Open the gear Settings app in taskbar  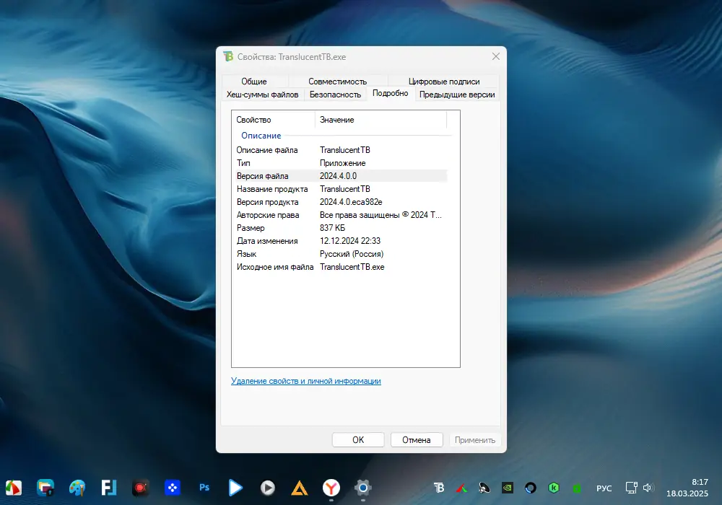point(363,488)
